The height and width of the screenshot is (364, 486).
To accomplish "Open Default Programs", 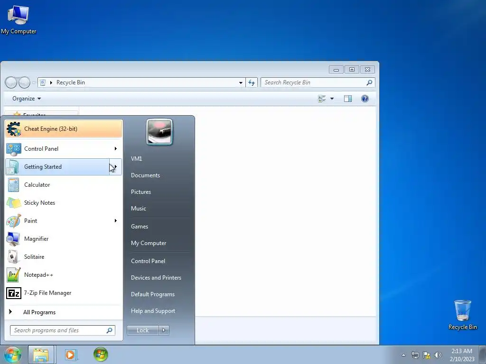I will [x=153, y=294].
